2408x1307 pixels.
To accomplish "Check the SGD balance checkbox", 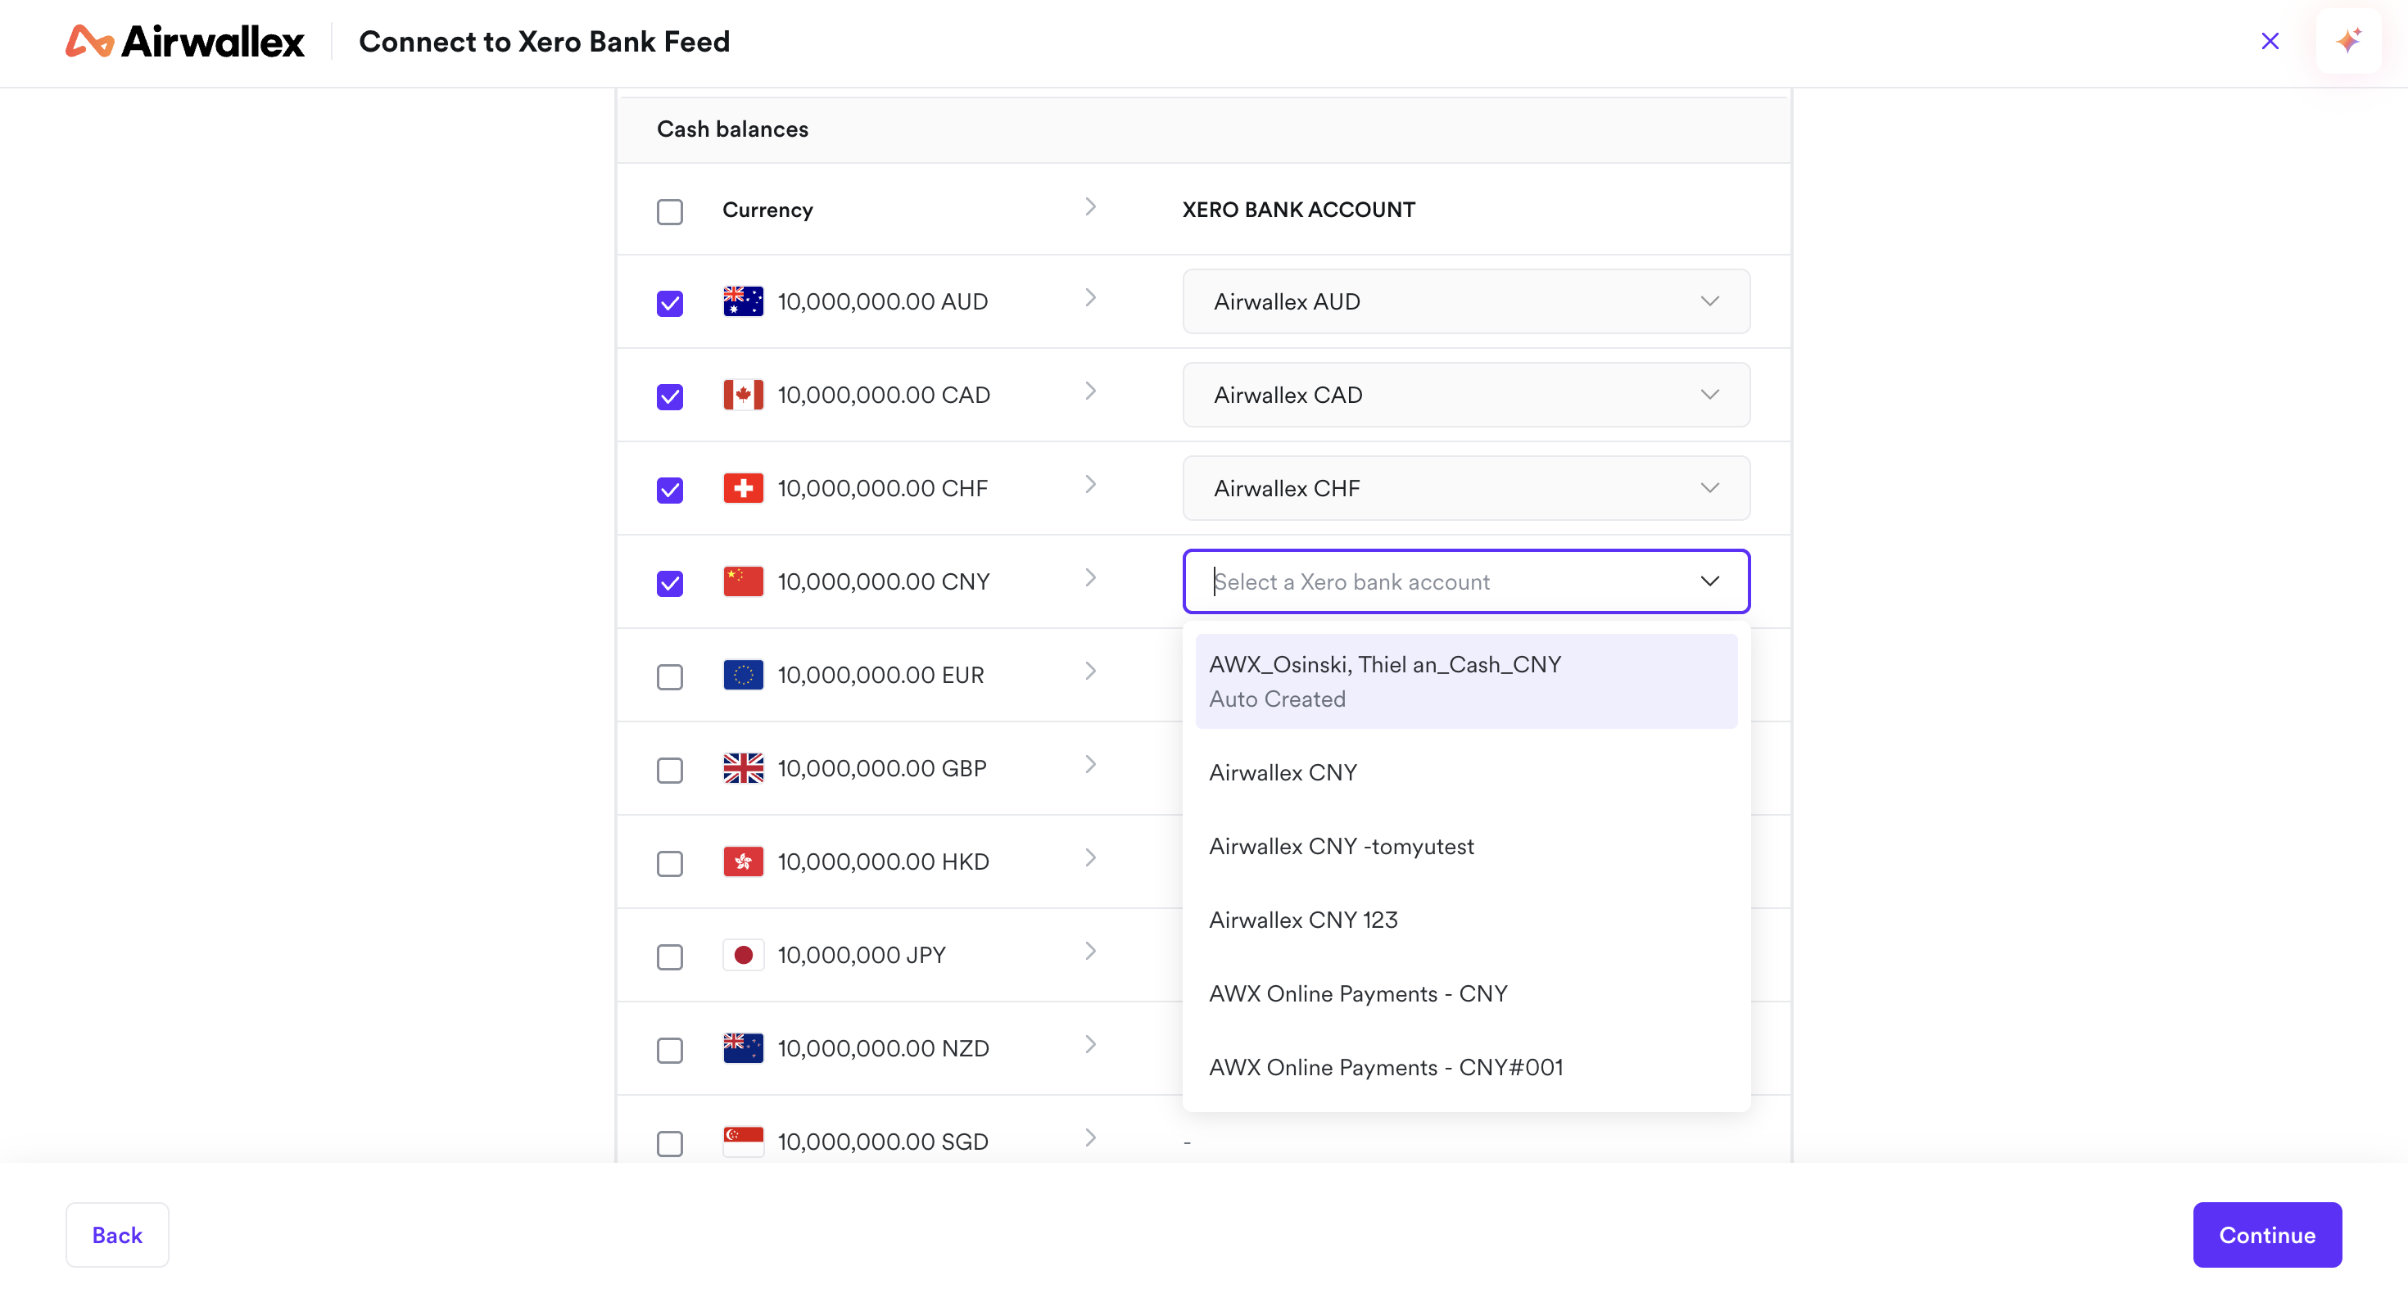I will [670, 1144].
